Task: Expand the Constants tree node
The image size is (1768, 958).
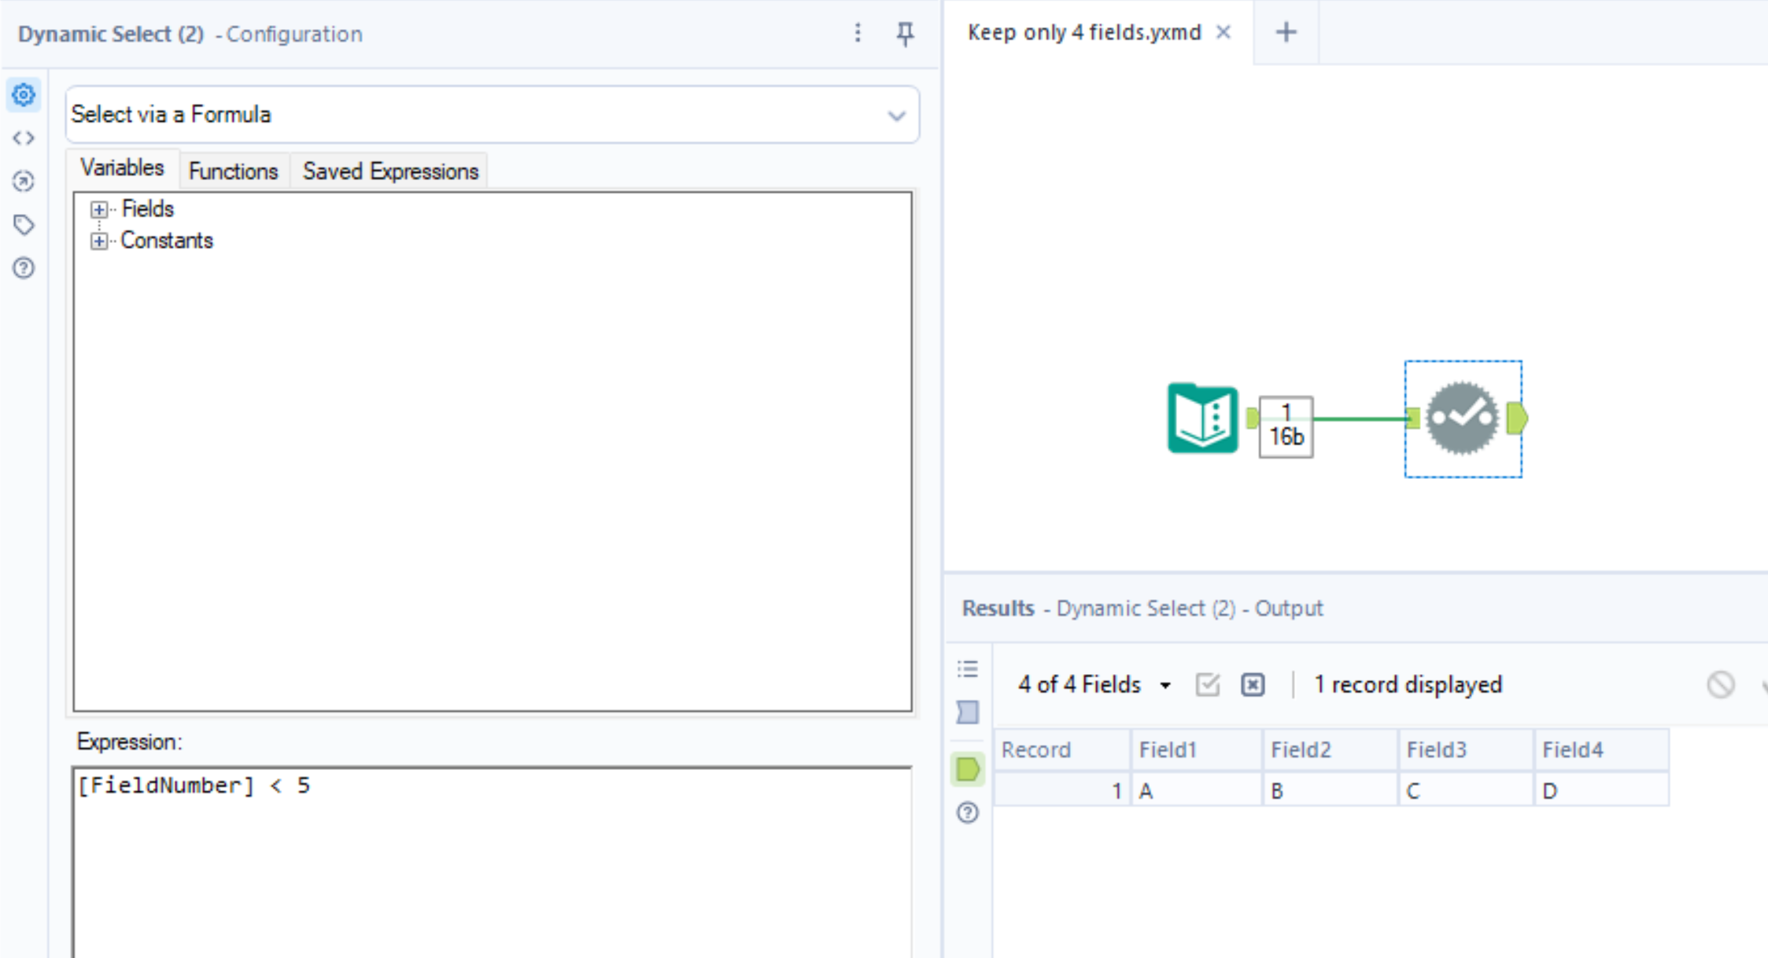Action: coord(98,241)
